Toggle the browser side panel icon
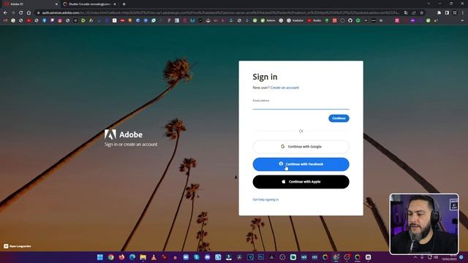Image resolution: width=468 pixels, height=263 pixels. coord(447,13)
